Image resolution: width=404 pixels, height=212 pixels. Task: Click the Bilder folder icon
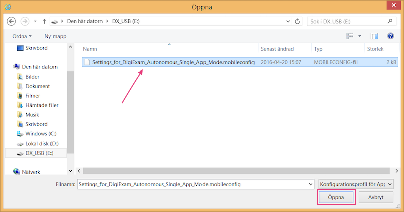[20, 77]
